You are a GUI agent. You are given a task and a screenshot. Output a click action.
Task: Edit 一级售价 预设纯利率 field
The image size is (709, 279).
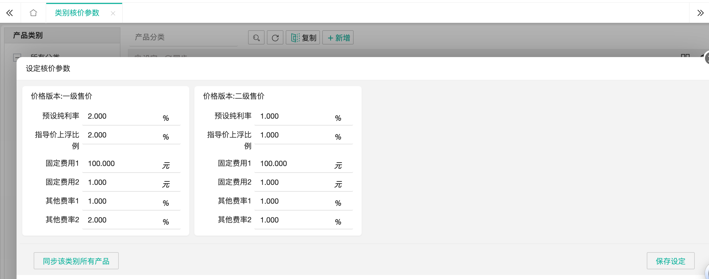123,116
